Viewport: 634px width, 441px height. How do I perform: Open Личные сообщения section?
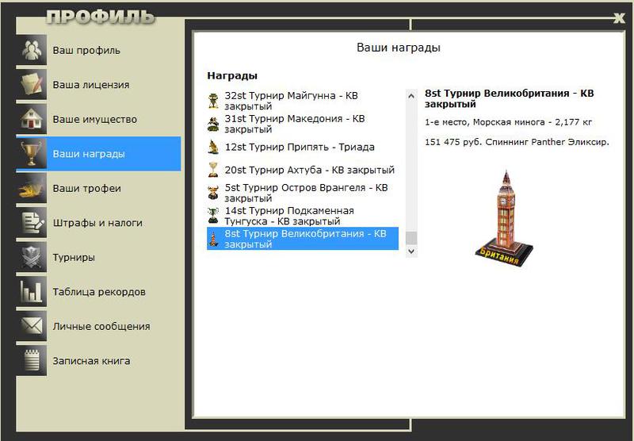tap(98, 326)
